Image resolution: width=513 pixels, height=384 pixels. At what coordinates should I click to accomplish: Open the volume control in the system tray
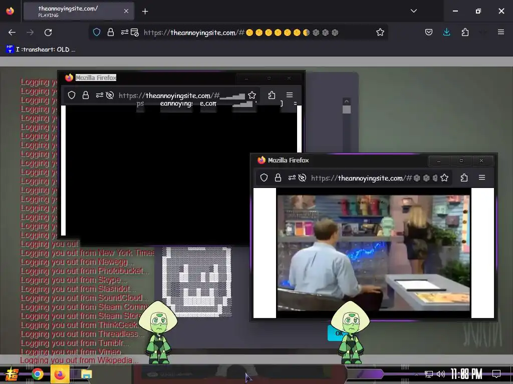pos(441,374)
